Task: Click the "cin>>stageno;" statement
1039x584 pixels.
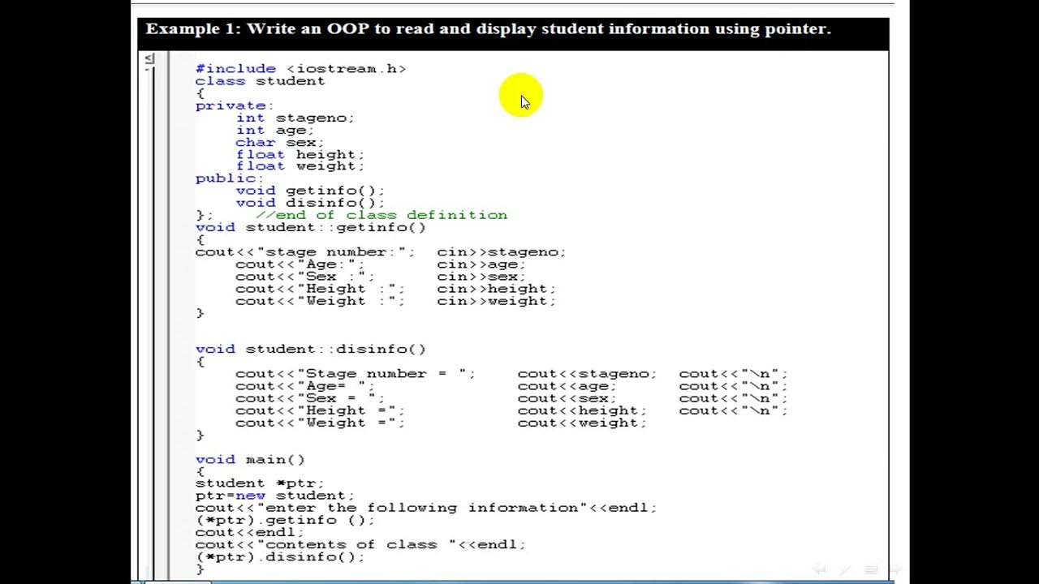Action: 502,252
